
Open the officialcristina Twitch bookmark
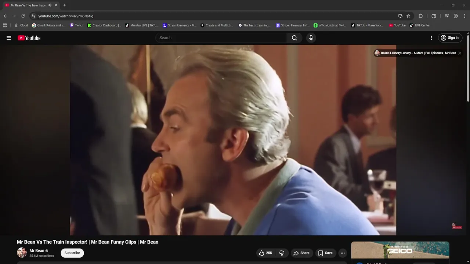[330, 25]
